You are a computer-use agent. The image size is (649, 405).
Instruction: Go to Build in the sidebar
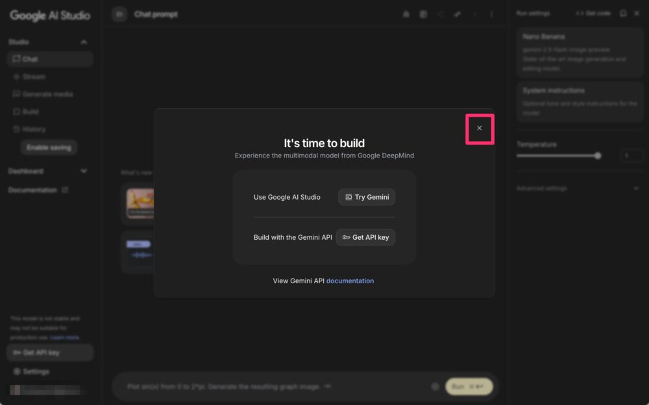[31, 111]
